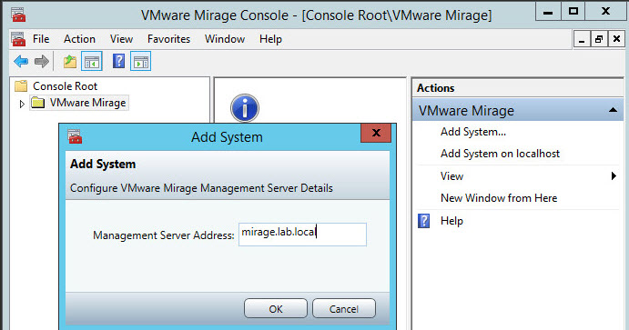Toggle Show/Hide Action Pane icon
The width and height of the screenshot is (629, 330).
[141, 61]
